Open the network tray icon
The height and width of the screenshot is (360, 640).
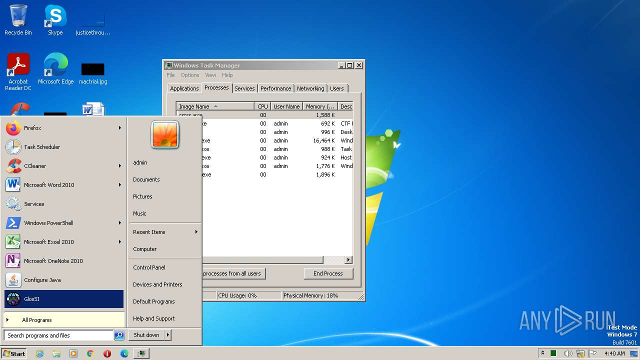pyautogui.click(x=580, y=353)
